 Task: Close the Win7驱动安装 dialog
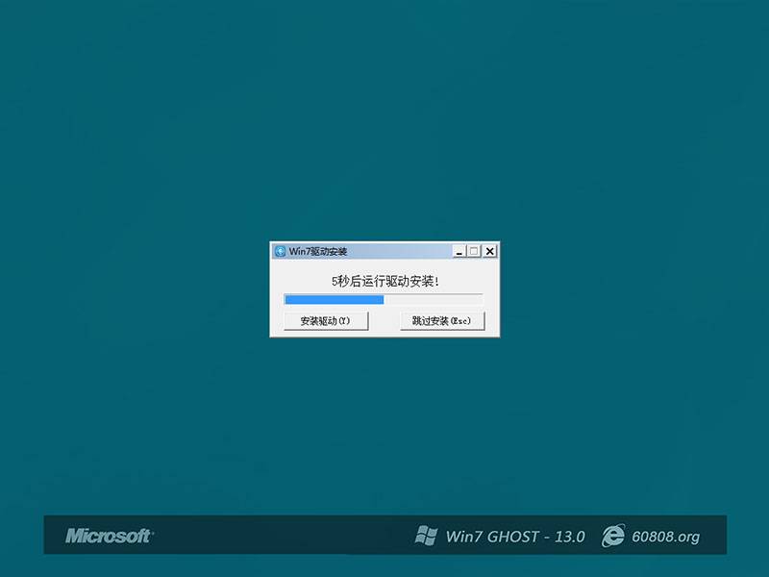pos(489,251)
